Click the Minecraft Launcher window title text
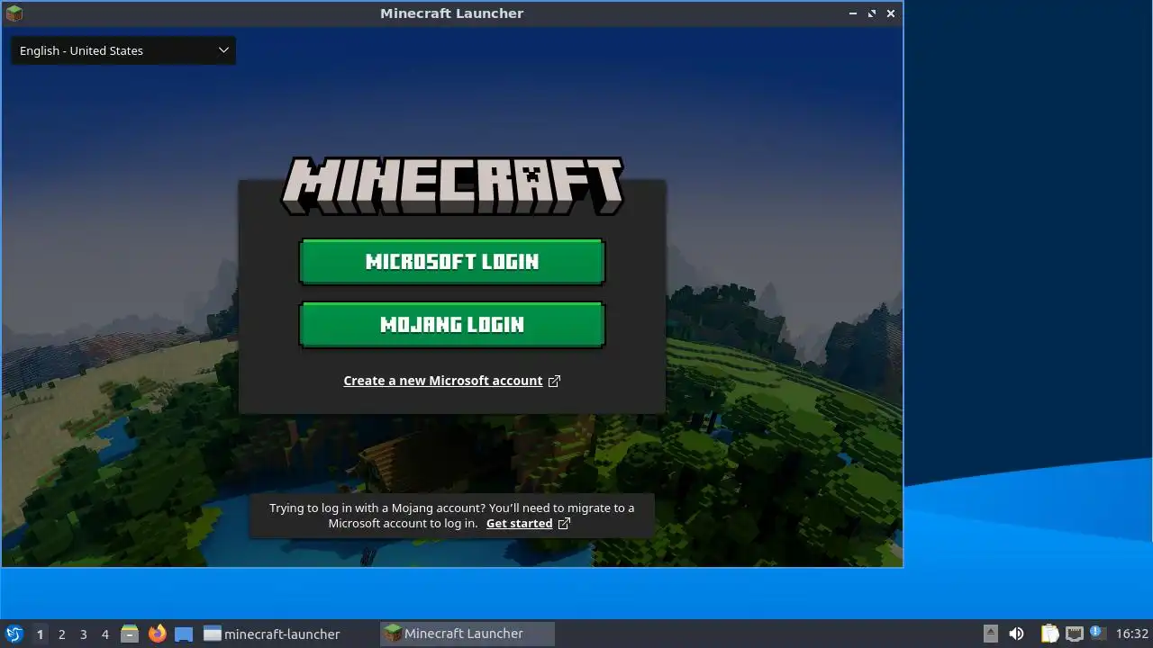 pos(451,13)
